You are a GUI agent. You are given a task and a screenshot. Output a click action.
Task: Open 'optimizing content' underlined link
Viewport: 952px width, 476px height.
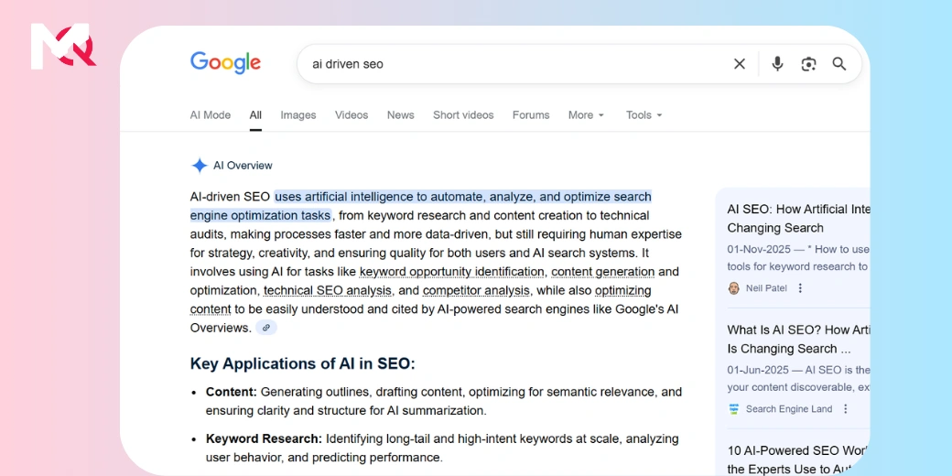tap(623, 290)
